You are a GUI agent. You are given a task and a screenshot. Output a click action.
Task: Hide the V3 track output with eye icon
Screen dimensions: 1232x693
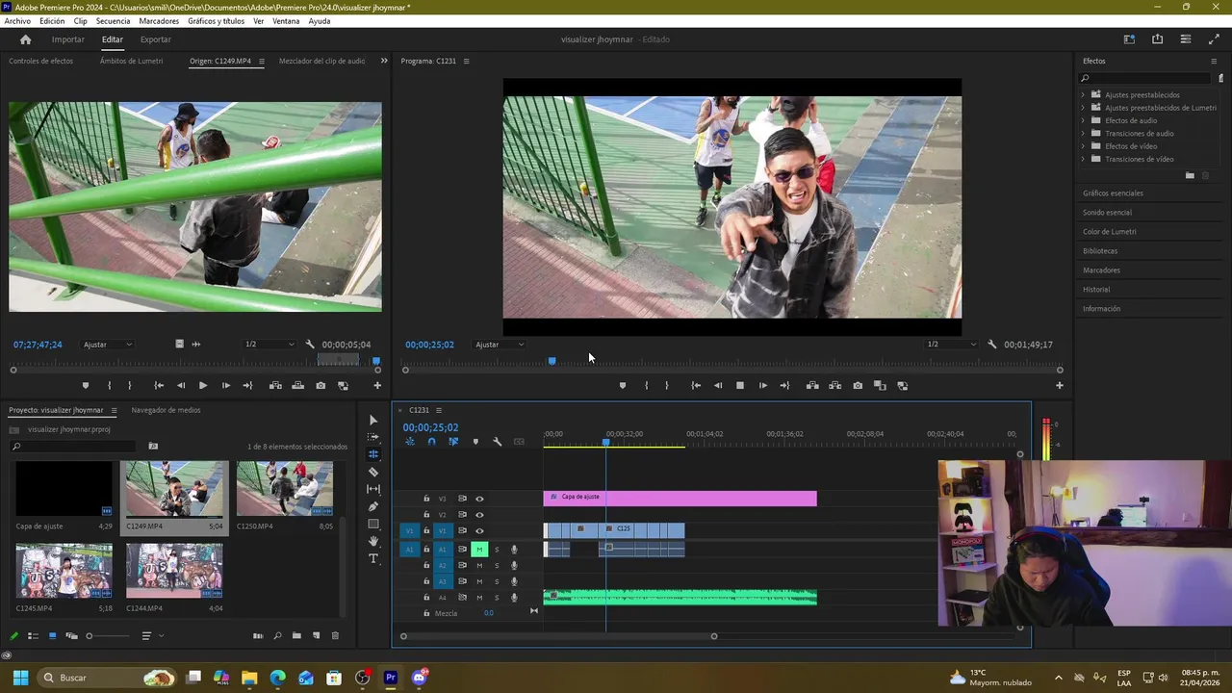point(479,499)
